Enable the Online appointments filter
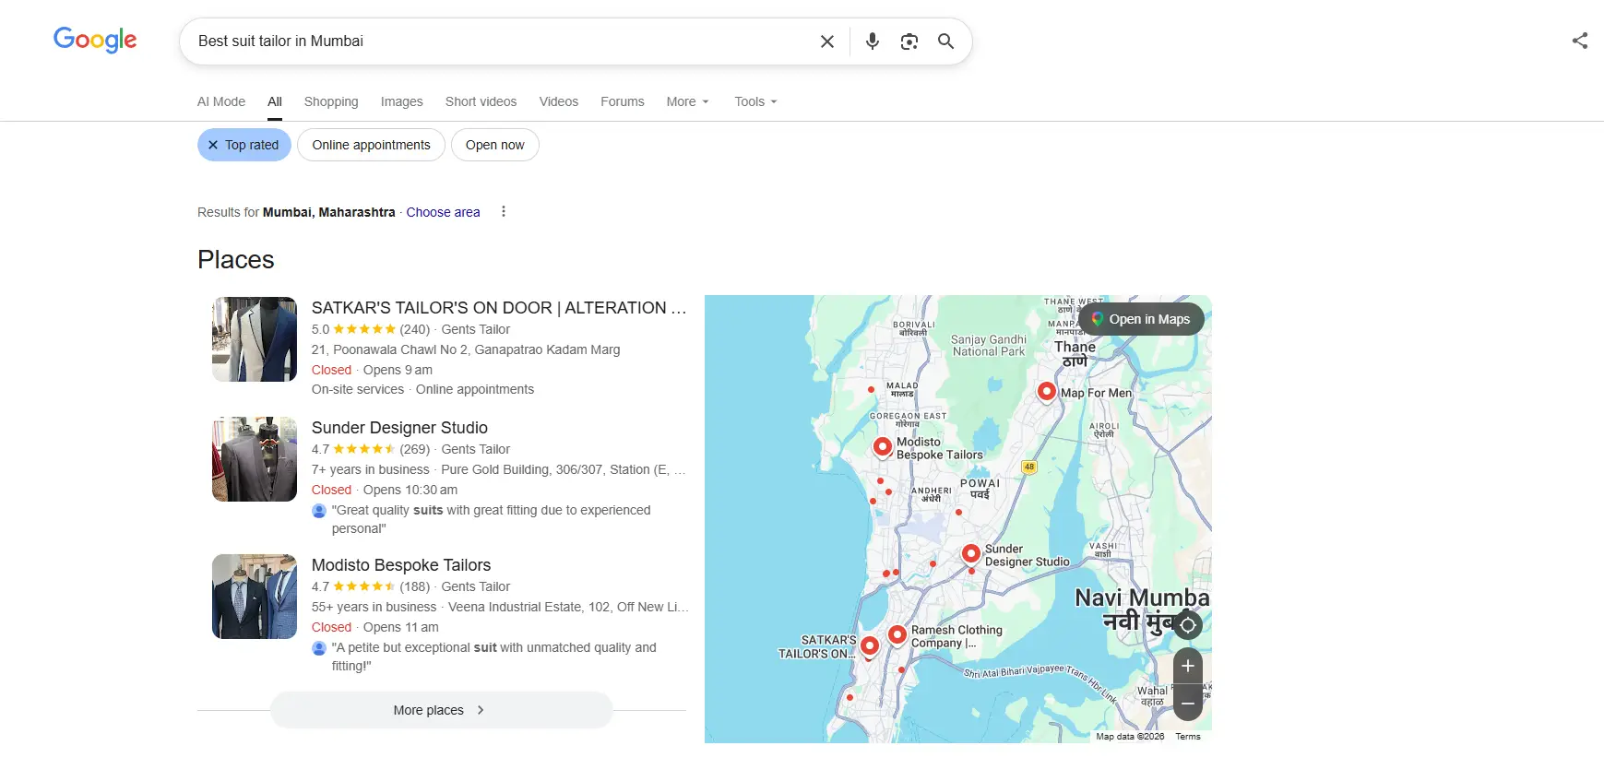1604x781 pixels. click(x=371, y=146)
